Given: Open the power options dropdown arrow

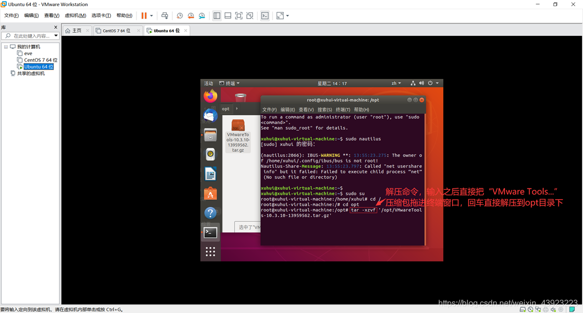Looking at the screenshot, I should [151, 15].
